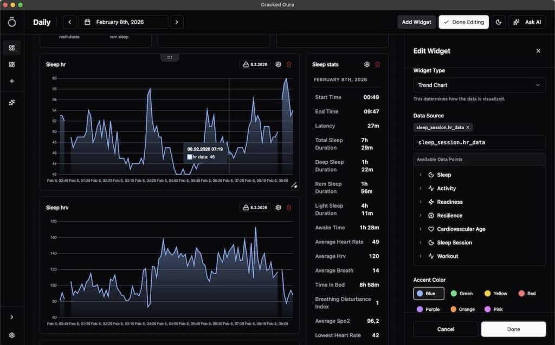This screenshot has width=555, height=345.
Task: Open the Ask AI assistant
Action: [527, 22]
